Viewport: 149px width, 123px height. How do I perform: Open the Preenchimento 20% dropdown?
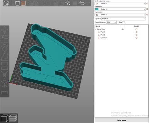point(111,22)
